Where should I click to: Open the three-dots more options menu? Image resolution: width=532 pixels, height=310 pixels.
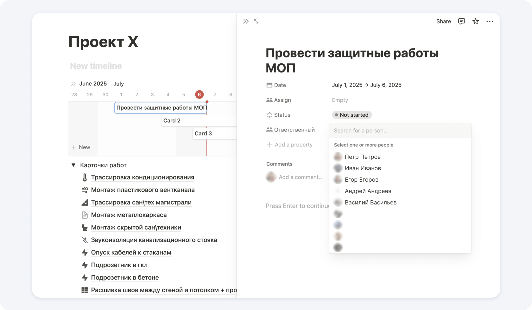tap(490, 21)
